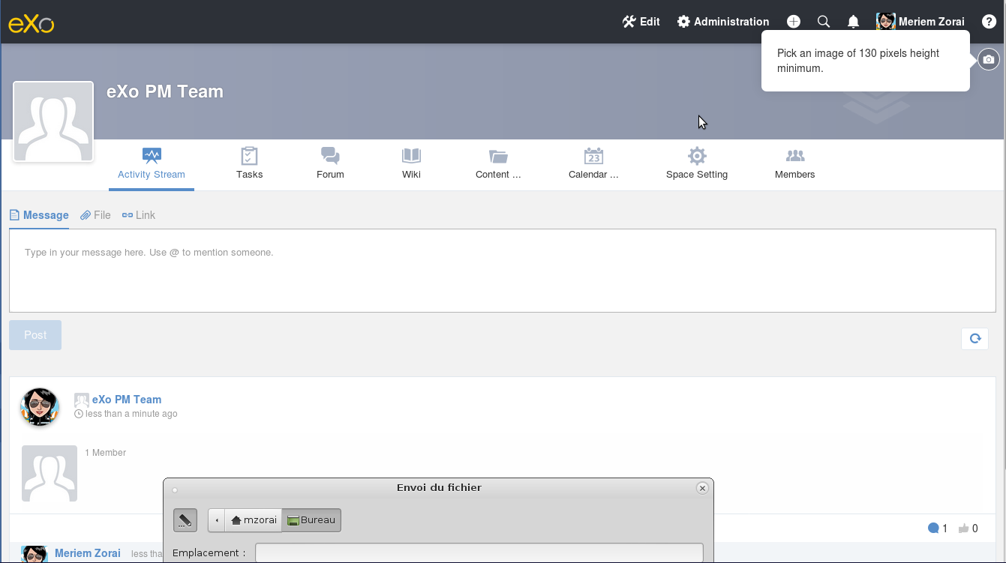Open the Tasks tab
This screenshot has height=563, width=1006.
(250, 164)
